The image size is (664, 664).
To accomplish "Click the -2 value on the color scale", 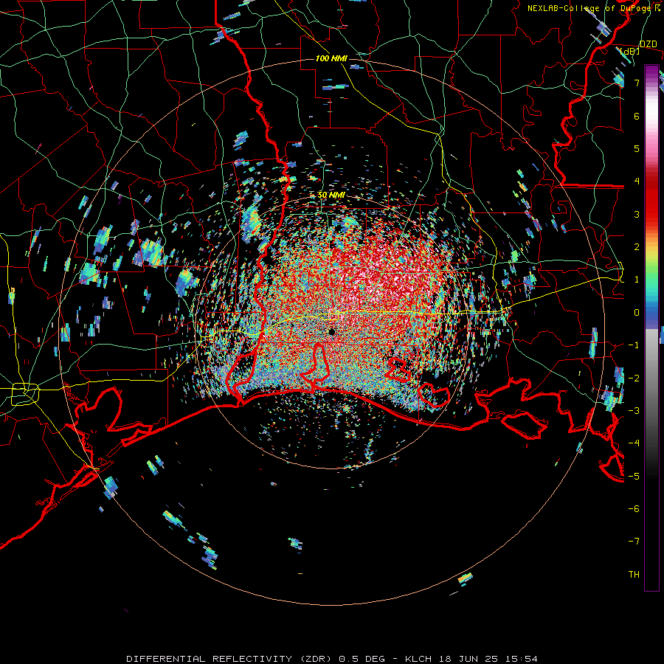I will pos(634,378).
